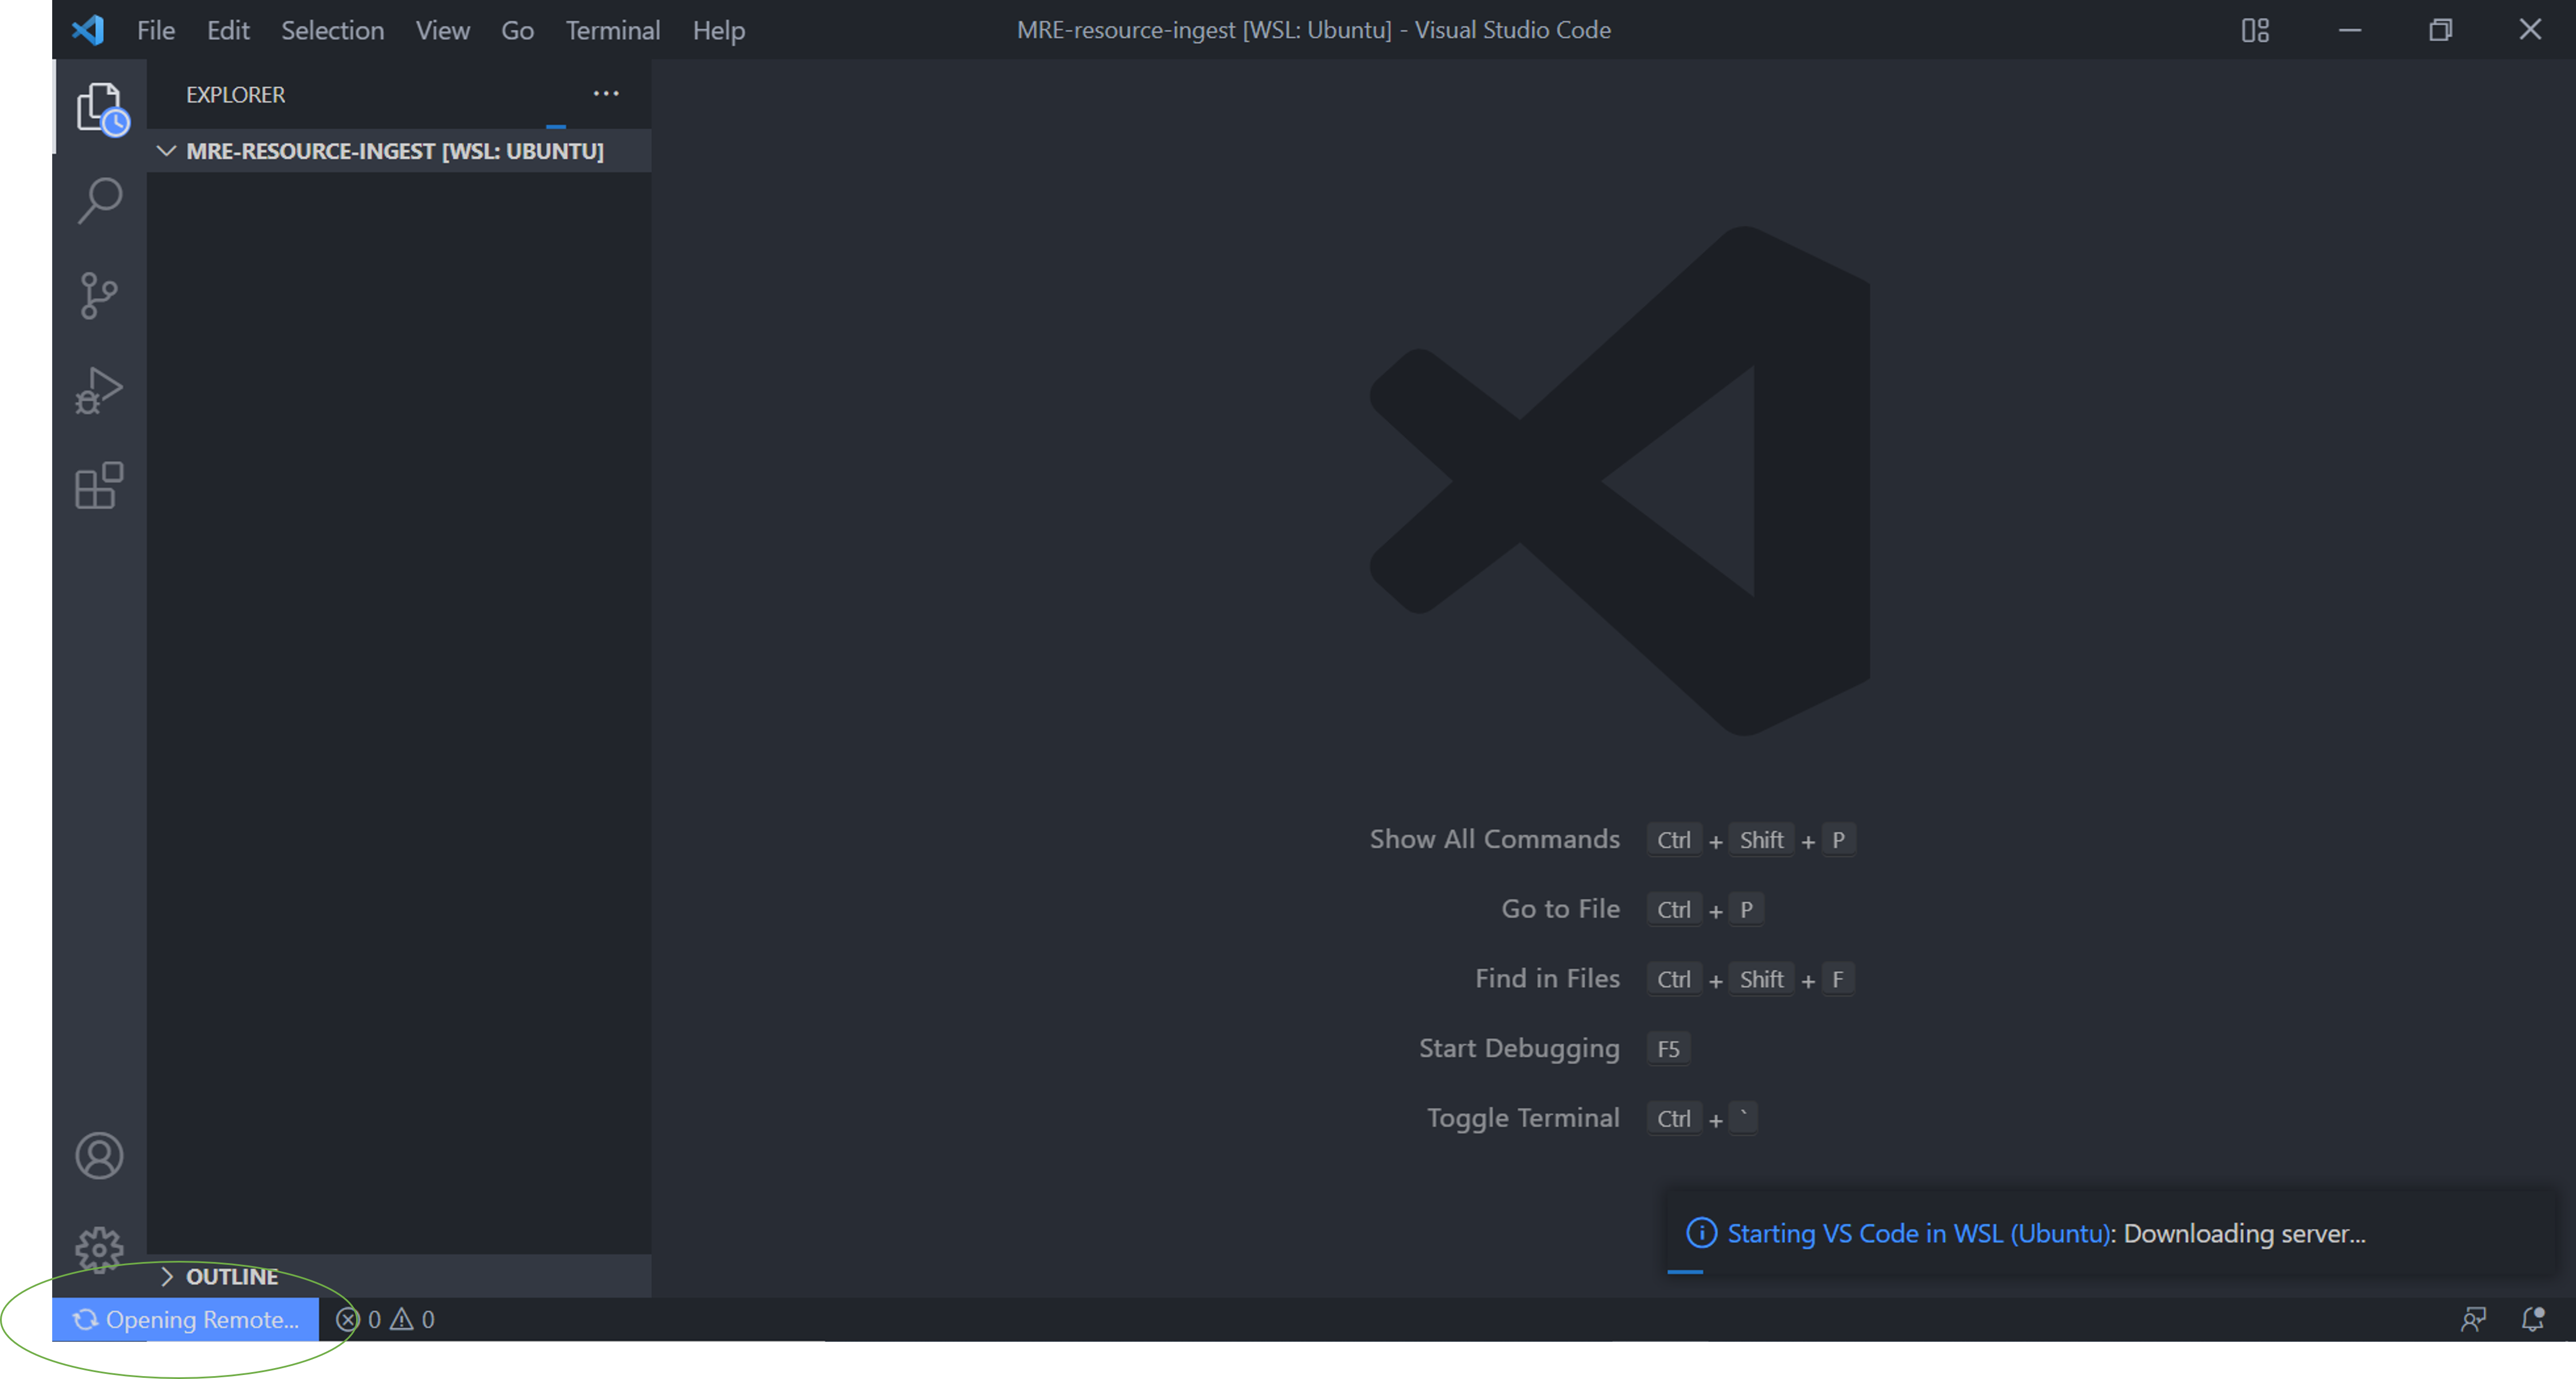Click the Opening Remote status indicator

tap(186, 1320)
